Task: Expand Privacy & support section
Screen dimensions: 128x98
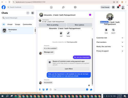Action: point(110,51)
